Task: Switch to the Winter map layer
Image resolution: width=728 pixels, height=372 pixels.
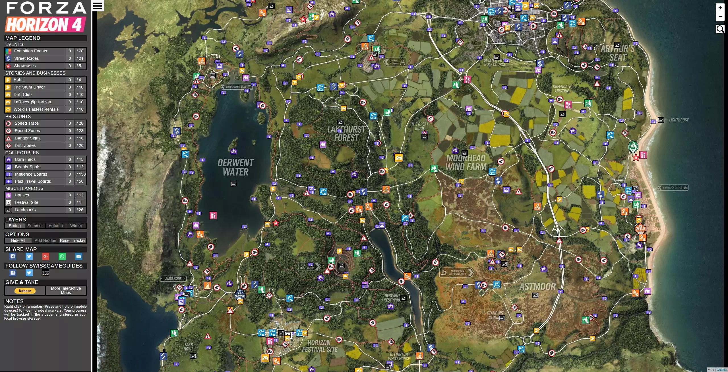Action: [76, 226]
